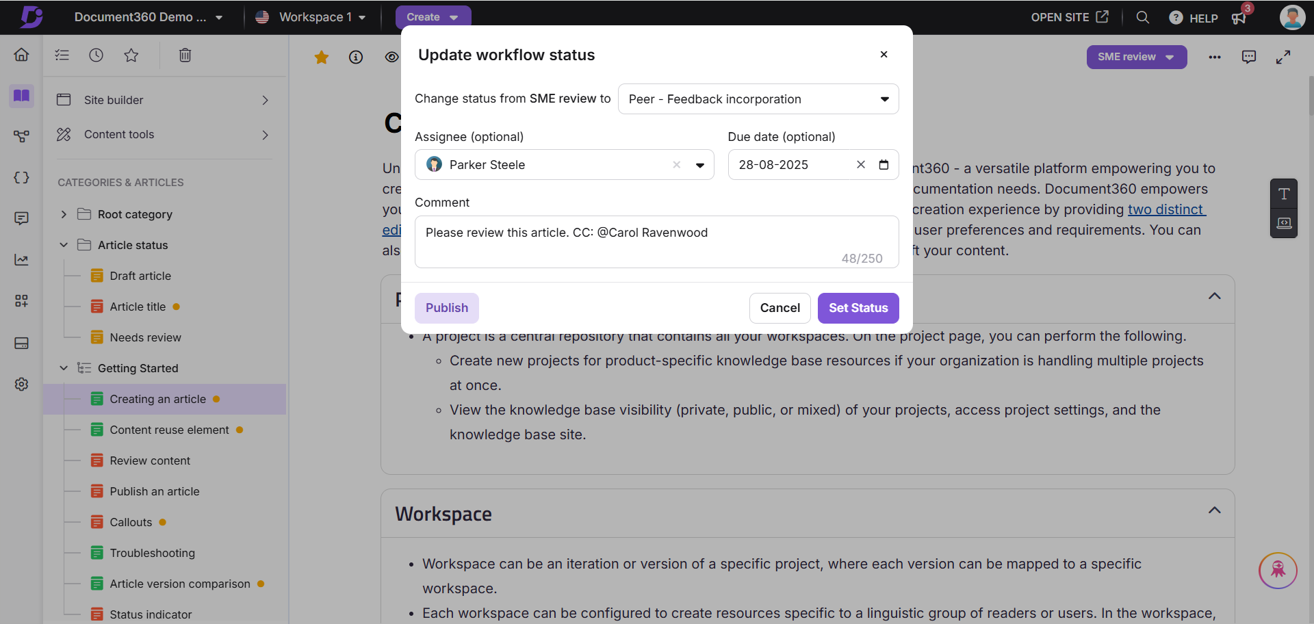The image size is (1314, 624).
Task: Click the Set Status button
Action: coord(858,308)
